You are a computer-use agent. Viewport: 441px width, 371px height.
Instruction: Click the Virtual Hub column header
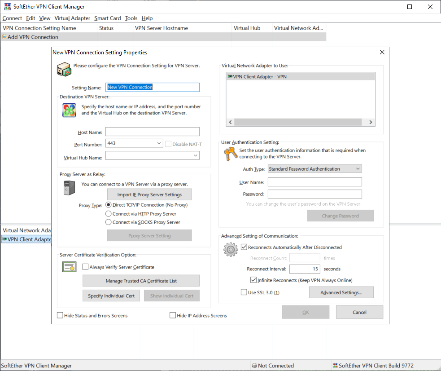pos(252,28)
